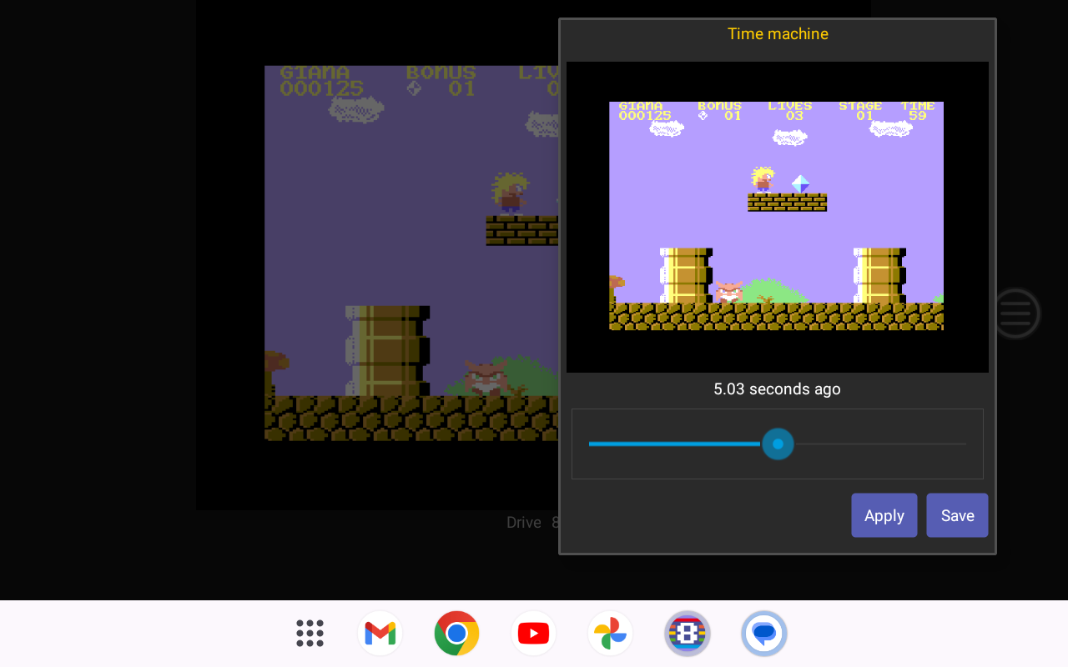Image resolution: width=1068 pixels, height=667 pixels.
Task: Launch Gmail from the taskbar
Action: pyautogui.click(x=380, y=634)
